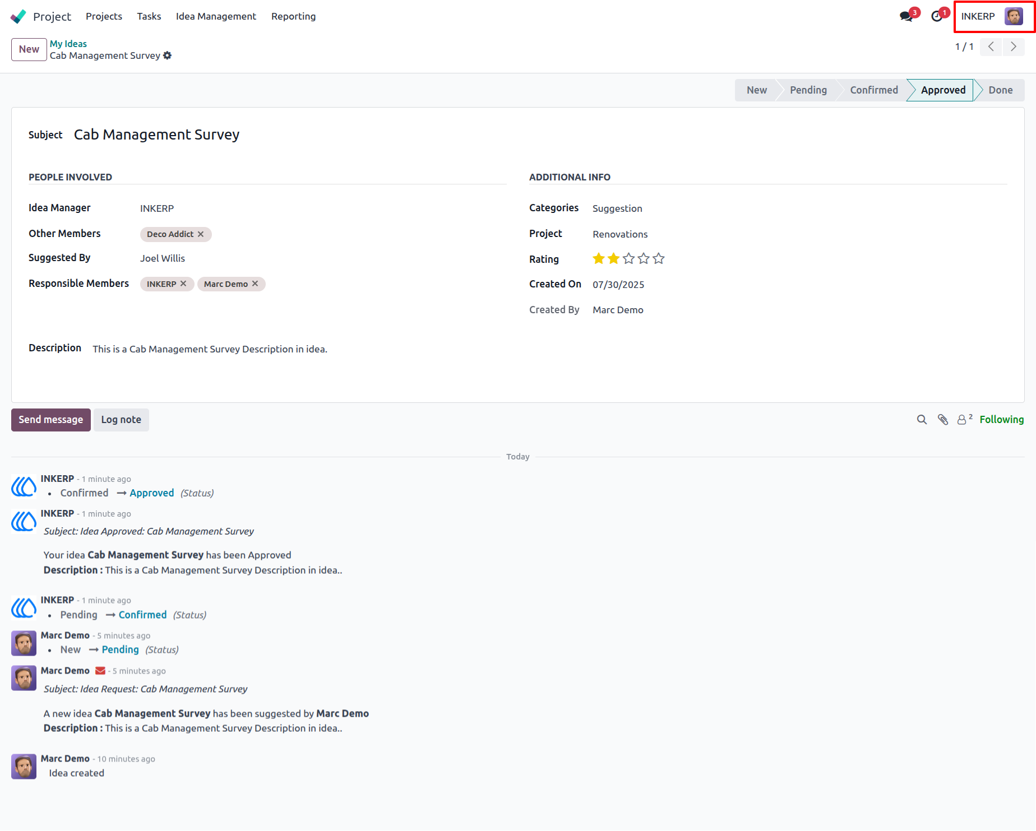Screen dimensions: 1036x831
Task: Set rating to four stars
Action: click(644, 258)
